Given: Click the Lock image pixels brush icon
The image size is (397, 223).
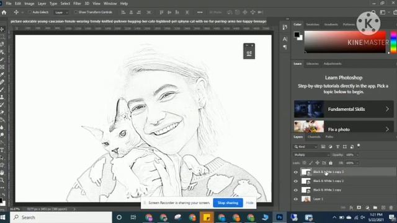Looking at the screenshot, I should coord(311,163).
